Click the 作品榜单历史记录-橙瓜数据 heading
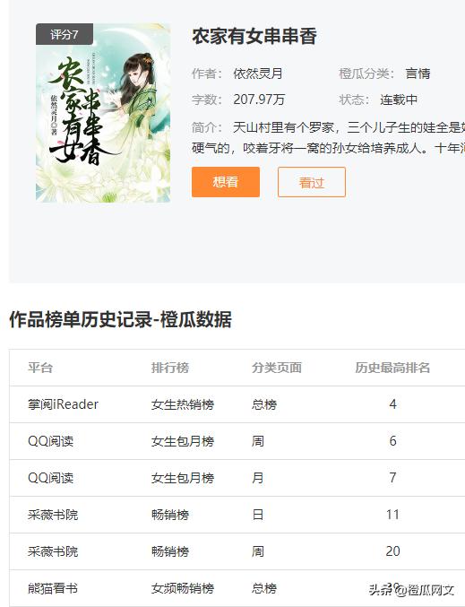Viewport: 465px width, 607px height. point(120,319)
